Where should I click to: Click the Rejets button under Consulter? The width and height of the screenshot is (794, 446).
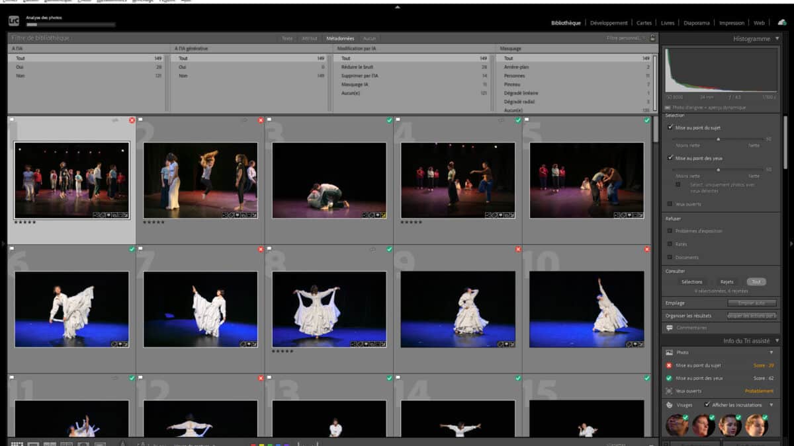coord(727,282)
